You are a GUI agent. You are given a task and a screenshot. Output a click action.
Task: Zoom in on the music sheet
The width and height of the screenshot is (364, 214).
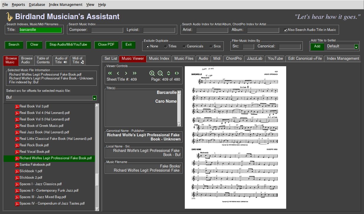[152, 73]
